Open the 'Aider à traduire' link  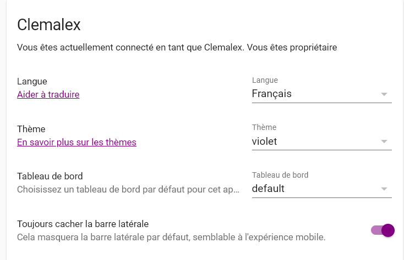point(48,94)
